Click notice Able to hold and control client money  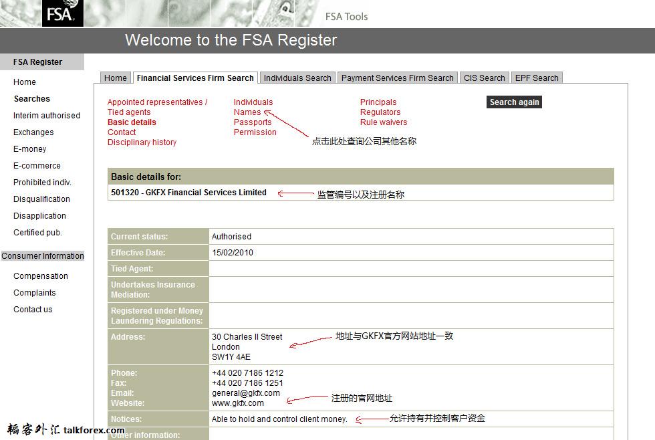(x=279, y=419)
